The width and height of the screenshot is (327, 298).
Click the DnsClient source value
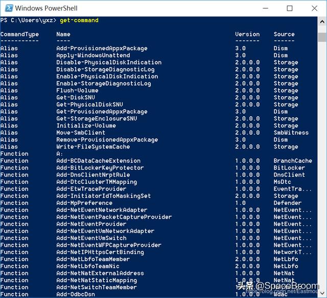click(x=289, y=175)
